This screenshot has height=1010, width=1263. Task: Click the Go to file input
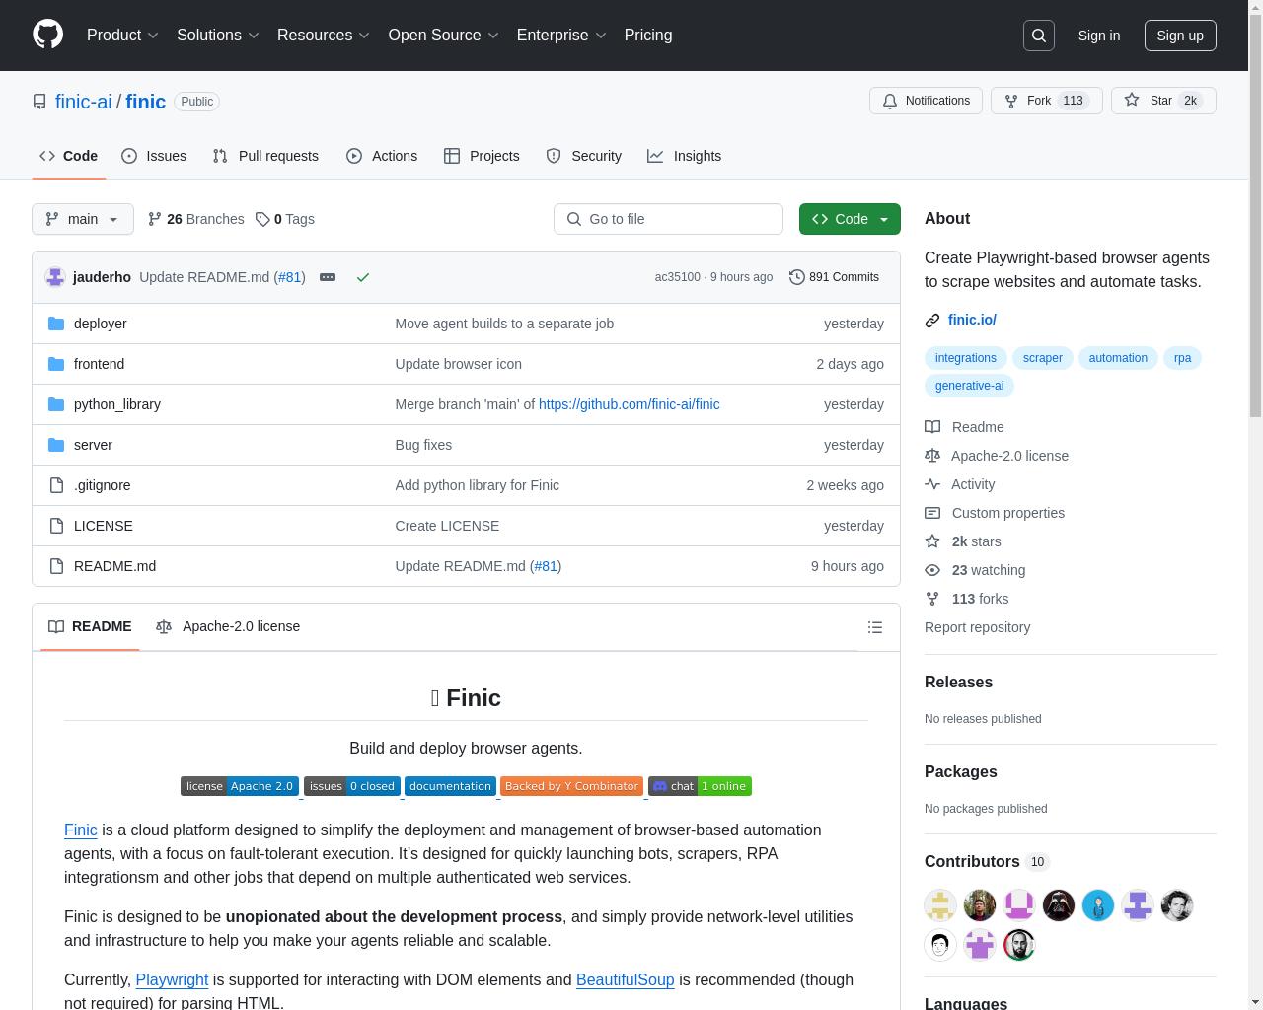[668, 219]
